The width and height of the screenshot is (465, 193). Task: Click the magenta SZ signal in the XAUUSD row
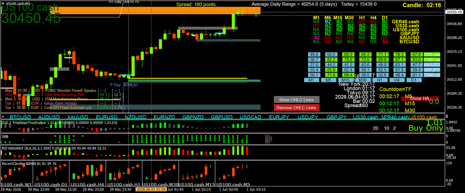(317, 38)
